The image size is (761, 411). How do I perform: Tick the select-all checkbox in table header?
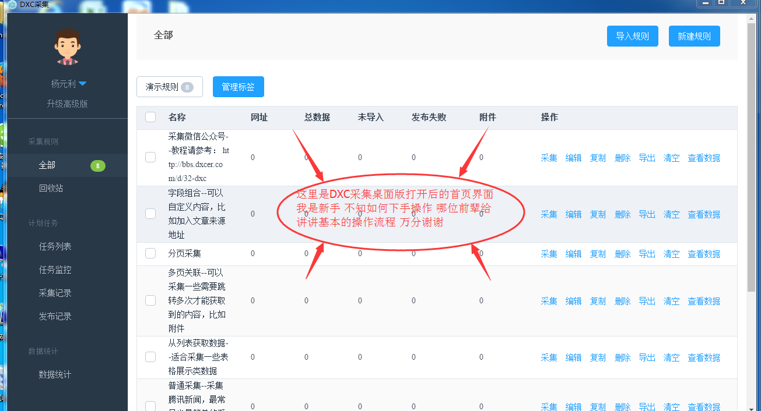150,117
